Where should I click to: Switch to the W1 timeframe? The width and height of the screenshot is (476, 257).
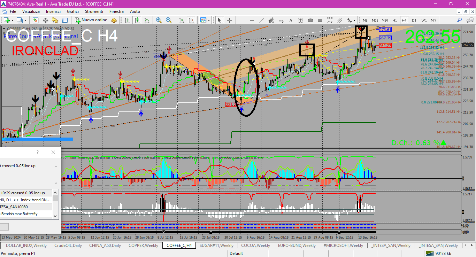coord(424,20)
